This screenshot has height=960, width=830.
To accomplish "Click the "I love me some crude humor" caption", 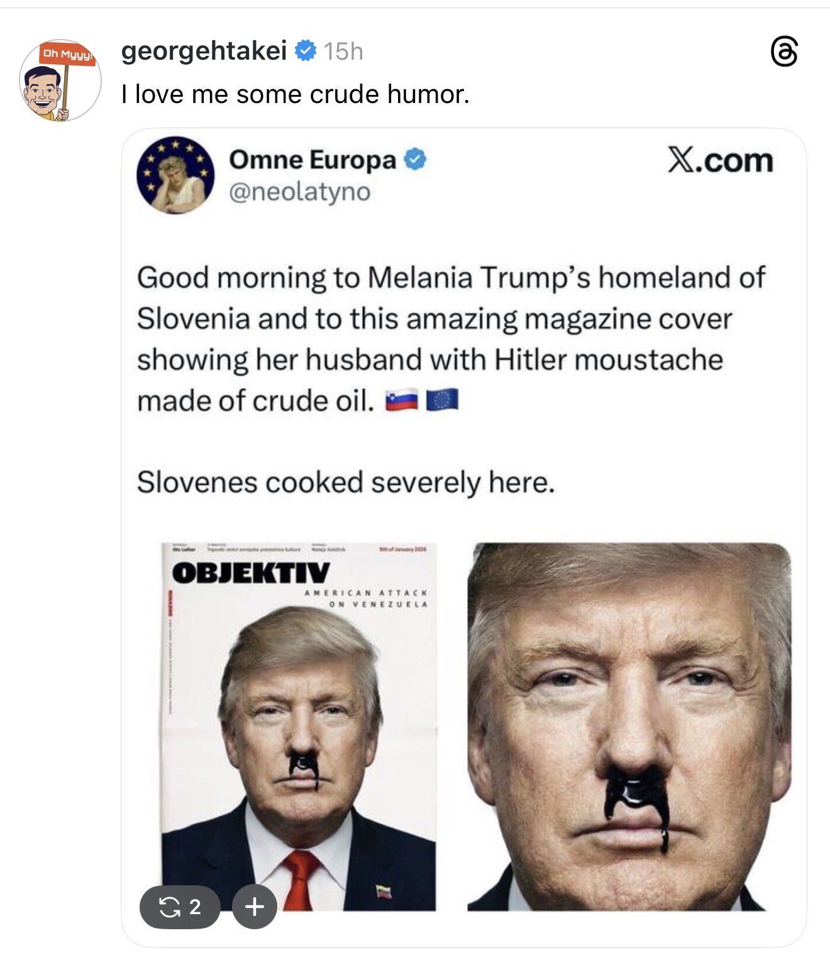I will pos(296,95).
